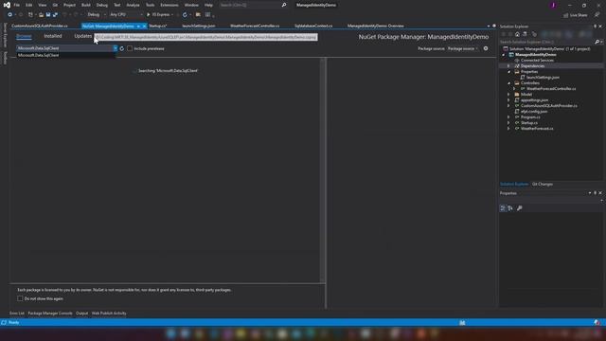Open the Package Manager Console tab
Image resolution: width=606 pixels, height=341 pixels.
pyautogui.click(x=50, y=314)
